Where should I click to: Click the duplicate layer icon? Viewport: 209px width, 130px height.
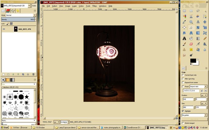[23, 75]
